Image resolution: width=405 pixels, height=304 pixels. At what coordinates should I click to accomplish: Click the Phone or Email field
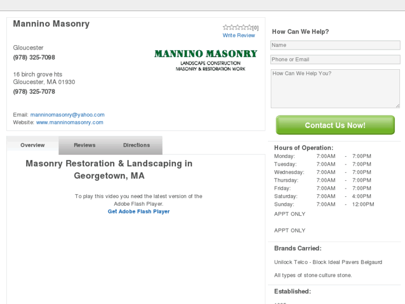[x=335, y=59]
